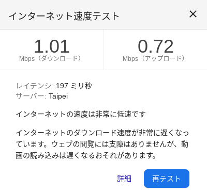
Task: Click the 1.01 download speed value
Action: click(52, 46)
